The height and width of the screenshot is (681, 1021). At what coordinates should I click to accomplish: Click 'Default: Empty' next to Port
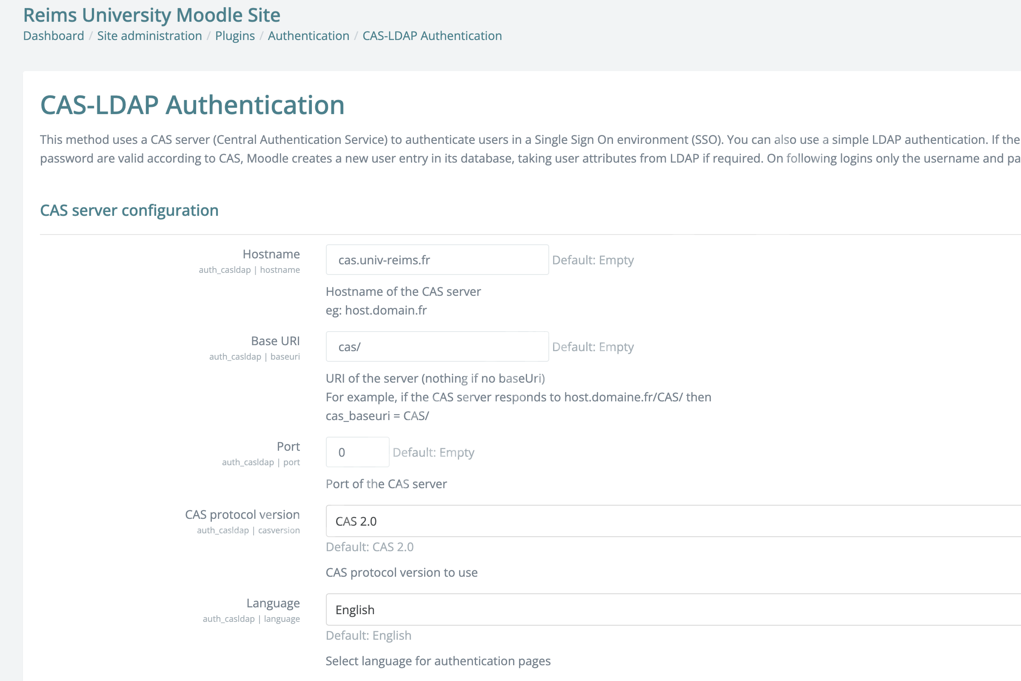click(433, 452)
